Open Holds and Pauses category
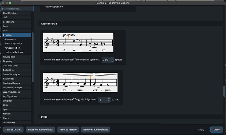Image resolution: width=226 pixels, height=135 pixels. [16, 83]
